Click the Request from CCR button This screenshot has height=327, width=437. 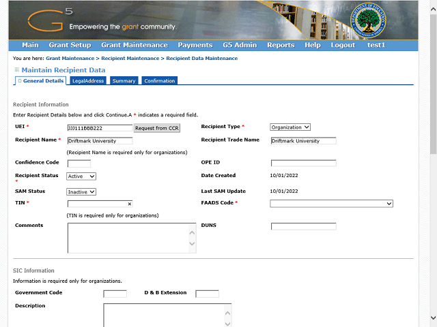coord(157,128)
